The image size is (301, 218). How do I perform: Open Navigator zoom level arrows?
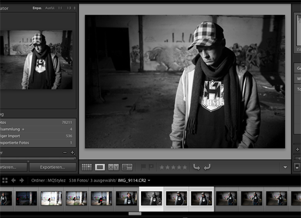point(75,8)
